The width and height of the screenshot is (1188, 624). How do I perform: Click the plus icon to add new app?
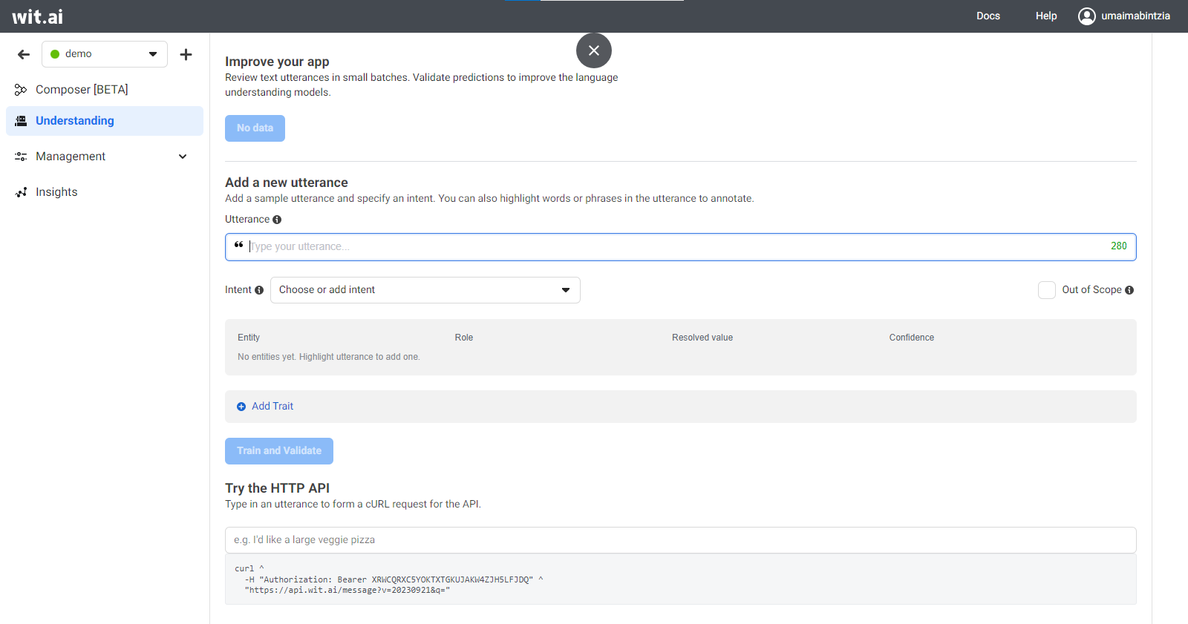coord(186,54)
